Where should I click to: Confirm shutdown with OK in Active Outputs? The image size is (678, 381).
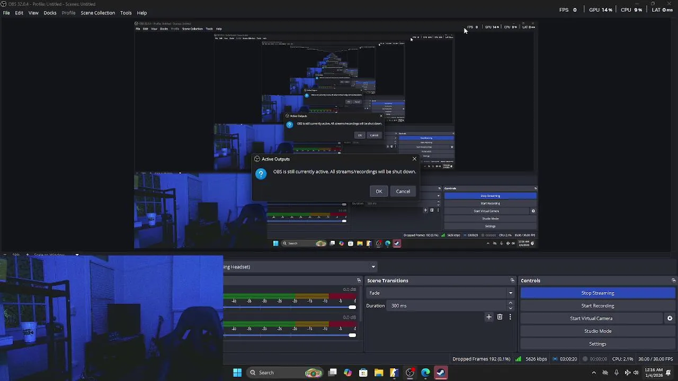coord(379,191)
